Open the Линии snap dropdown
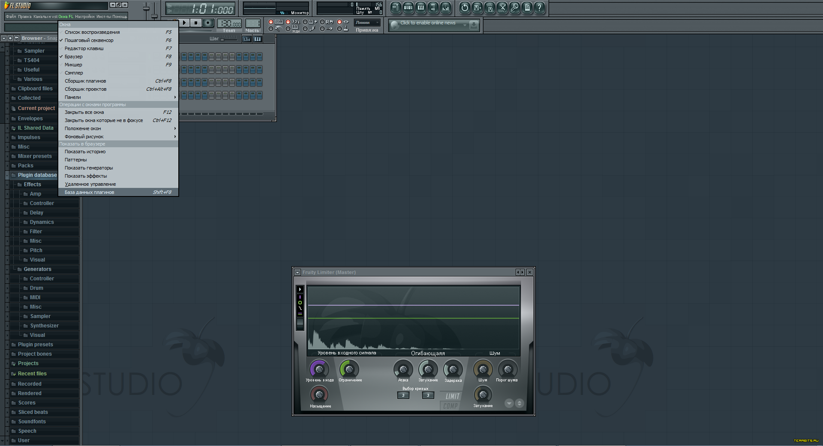Screen dimensions: 823x446 [367, 23]
